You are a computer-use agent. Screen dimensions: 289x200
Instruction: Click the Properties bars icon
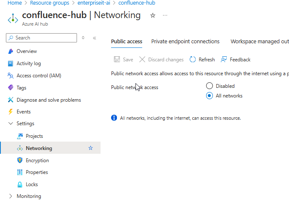click(x=20, y=172)
